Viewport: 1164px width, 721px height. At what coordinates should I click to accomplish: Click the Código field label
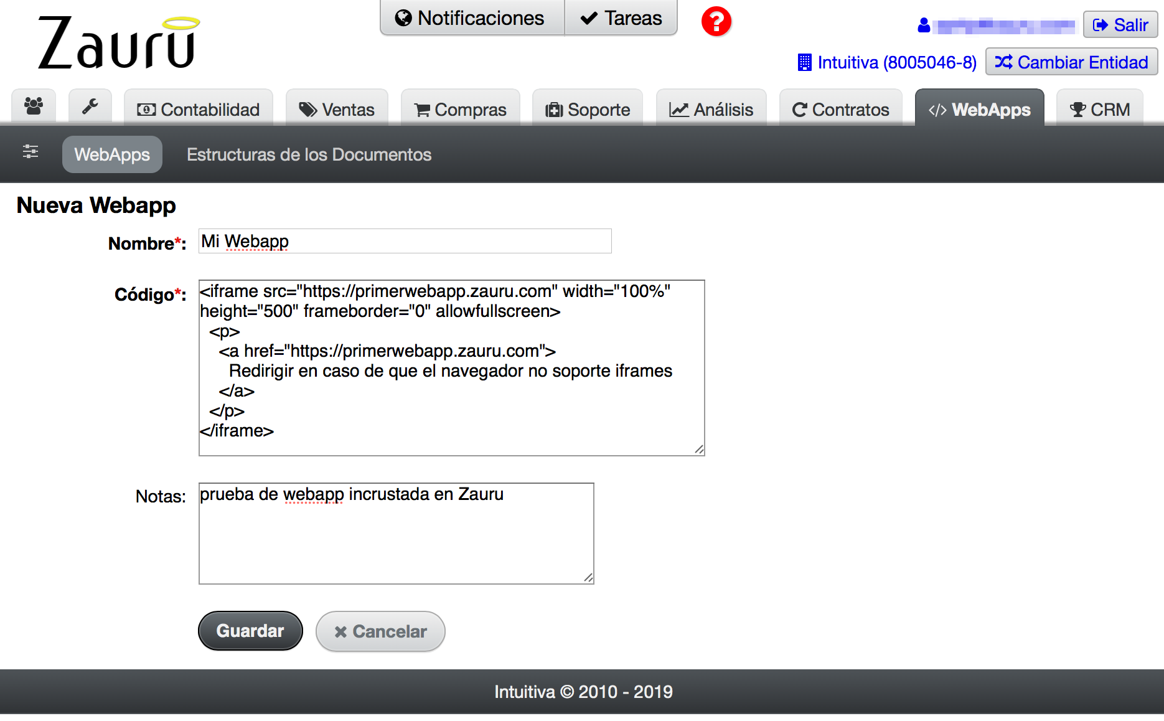click(150, 295)
